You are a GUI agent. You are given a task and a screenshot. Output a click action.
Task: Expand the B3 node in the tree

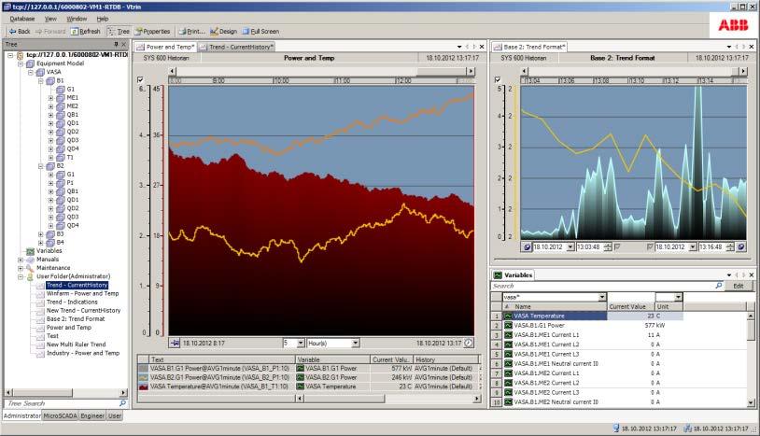pos(41,234)
